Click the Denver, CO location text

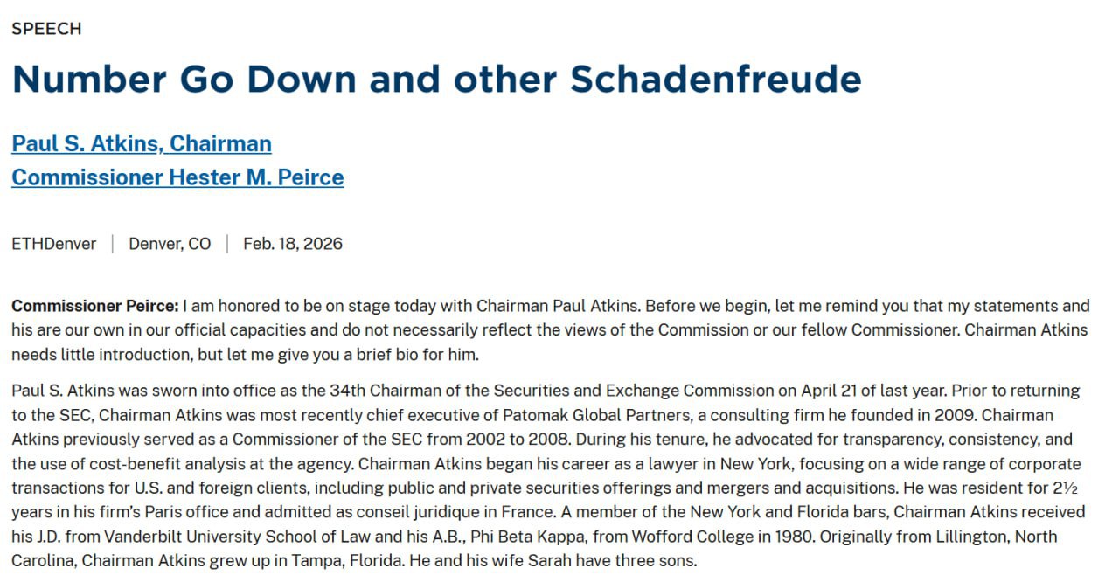point(170,244)
